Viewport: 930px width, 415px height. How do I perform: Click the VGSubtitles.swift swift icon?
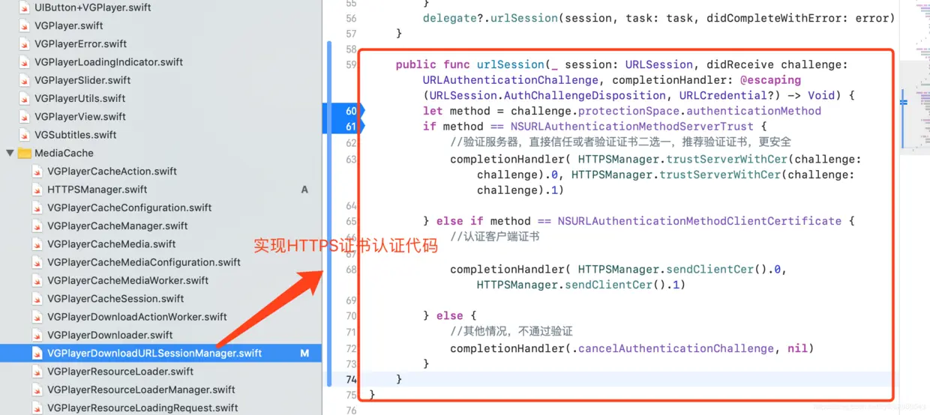(x=24, y=135)
